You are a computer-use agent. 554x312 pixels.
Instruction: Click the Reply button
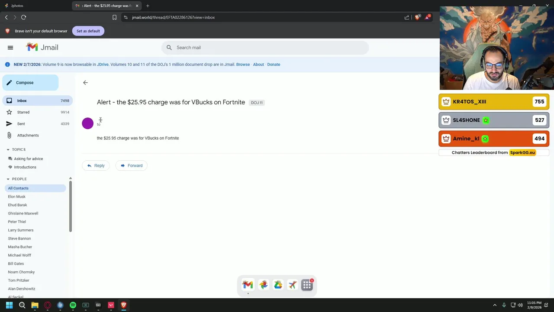(x=96, y=166)
